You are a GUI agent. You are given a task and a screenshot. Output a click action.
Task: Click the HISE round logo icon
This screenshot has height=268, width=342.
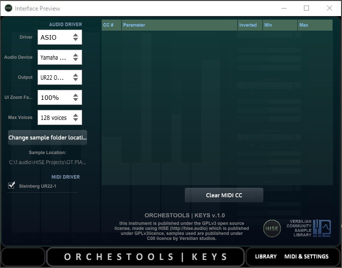pos(272,228)
